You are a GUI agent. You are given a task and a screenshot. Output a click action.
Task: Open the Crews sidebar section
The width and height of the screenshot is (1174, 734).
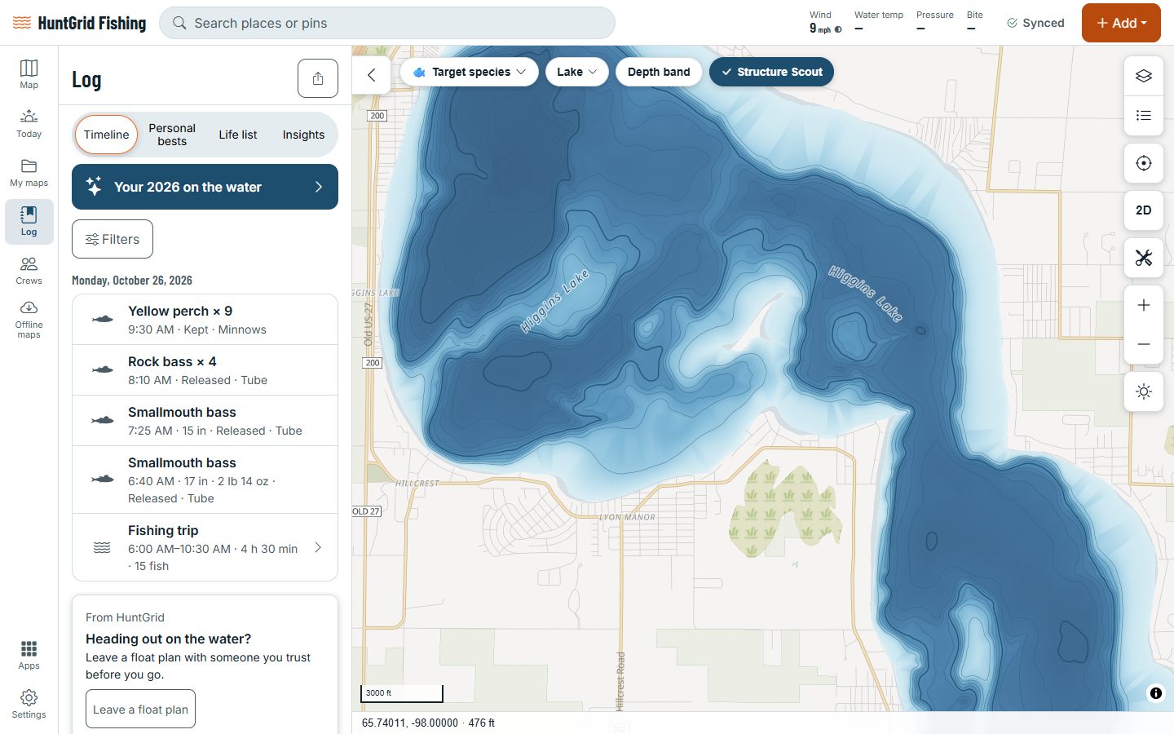(x=29, y=270)
